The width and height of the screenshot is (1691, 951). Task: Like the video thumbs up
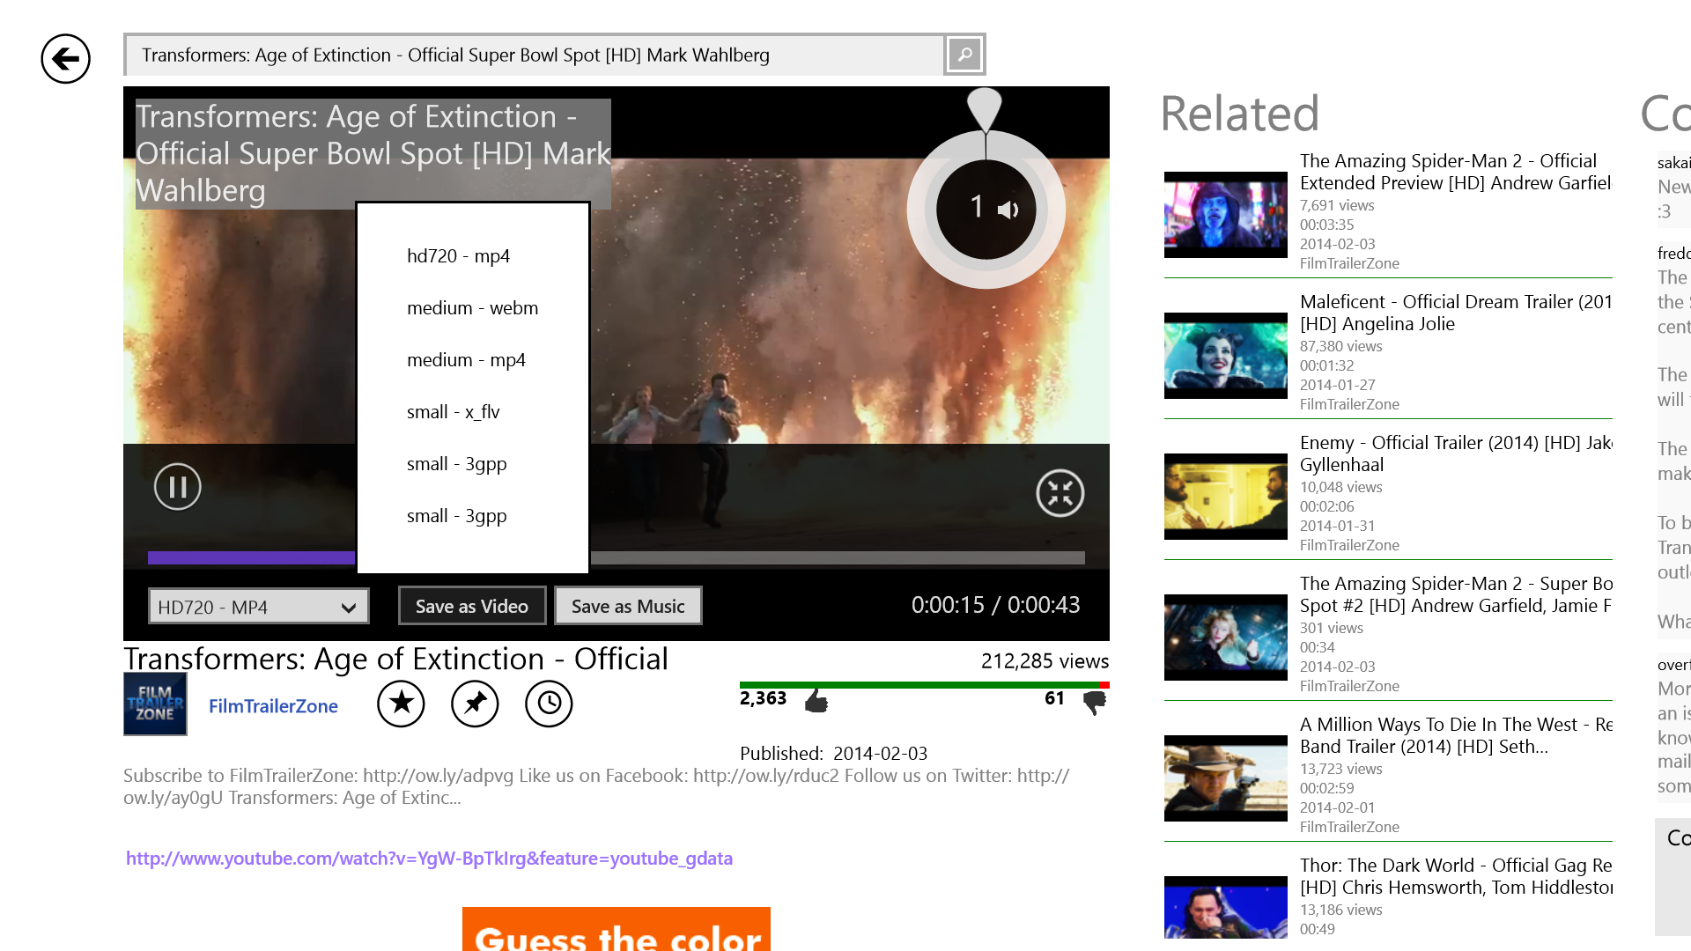coord(816,701)
